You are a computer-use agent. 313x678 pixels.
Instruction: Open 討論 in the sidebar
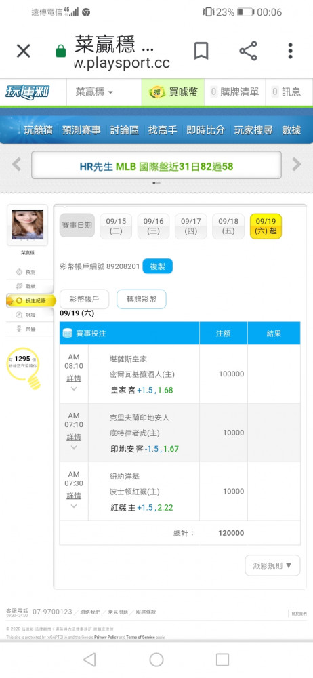[27, 315]
